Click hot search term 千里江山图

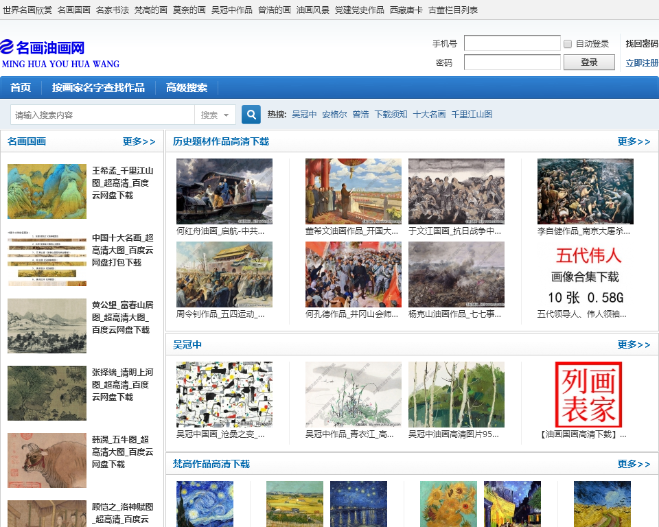point(472,115)
